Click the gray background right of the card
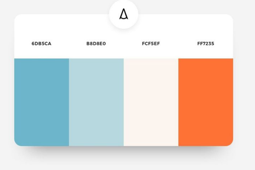 (x=244, y=85)
